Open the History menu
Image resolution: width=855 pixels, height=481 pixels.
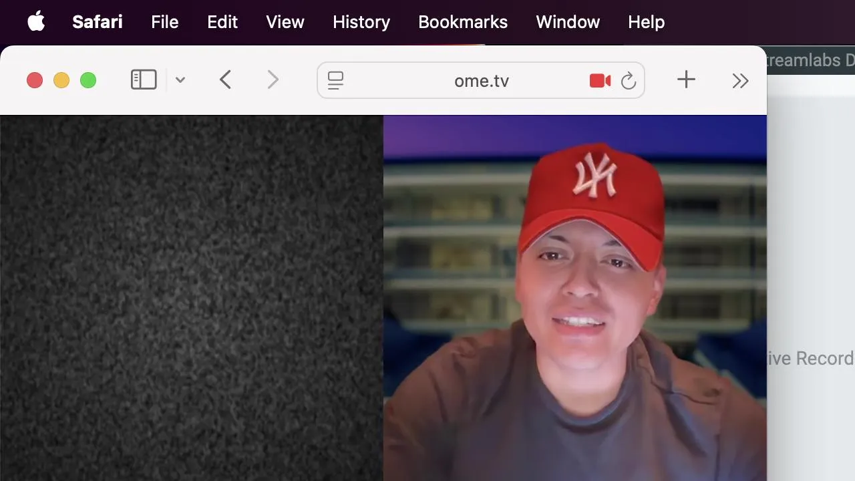[x=361, y=22]
